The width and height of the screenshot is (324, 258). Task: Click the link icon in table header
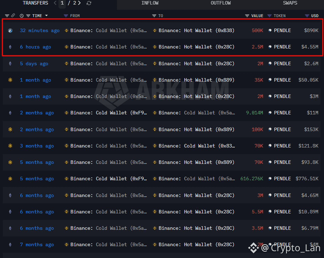tap(13, 16)
